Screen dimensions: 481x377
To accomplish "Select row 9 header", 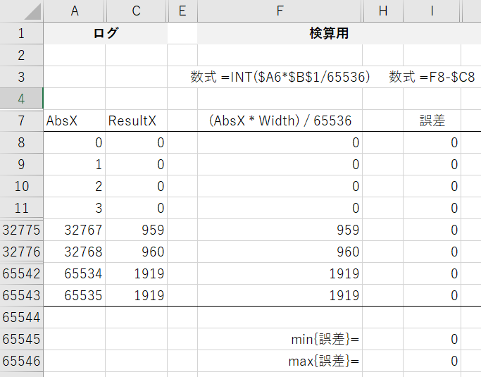I will point(21,165).
